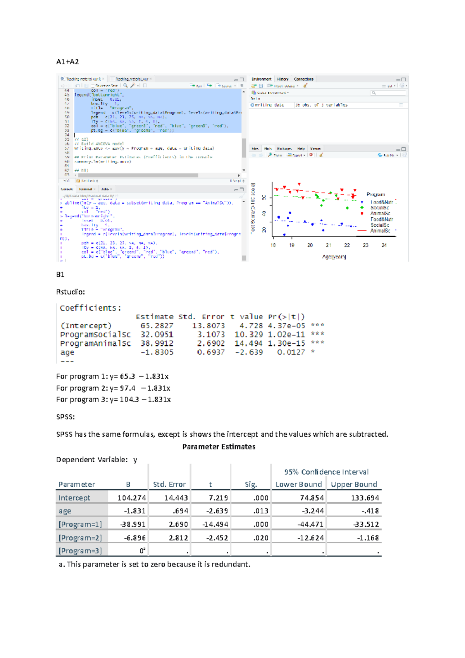Save workspace disk icon in Environment pane

(x=261, y=86)
